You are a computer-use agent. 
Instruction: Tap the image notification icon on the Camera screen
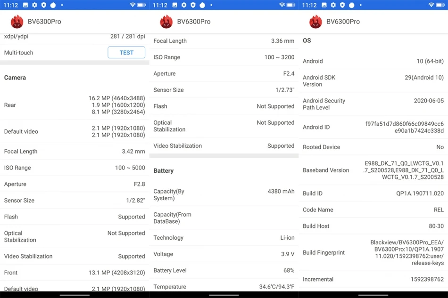coord(25,5)
